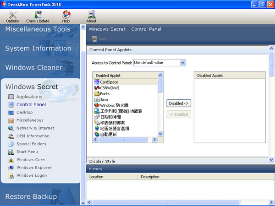Click the About toolbar icon
Viewport: 275px width, 206px height.
tap(92, 15)
